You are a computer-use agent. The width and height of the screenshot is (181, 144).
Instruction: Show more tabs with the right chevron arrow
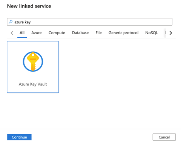[x=170, y=33]
